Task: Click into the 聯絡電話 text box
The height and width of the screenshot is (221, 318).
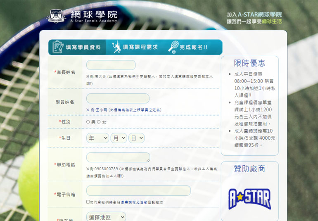Action: click(118, 157)
